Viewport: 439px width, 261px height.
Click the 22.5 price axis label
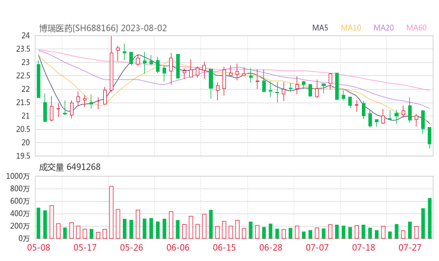point(23,76)
